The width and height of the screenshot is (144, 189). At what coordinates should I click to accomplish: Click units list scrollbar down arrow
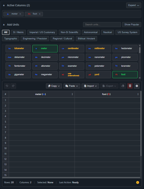140,78
